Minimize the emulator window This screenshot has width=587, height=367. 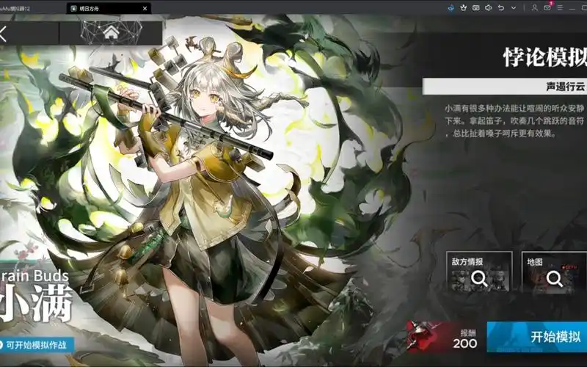click(x=572, y=7)
